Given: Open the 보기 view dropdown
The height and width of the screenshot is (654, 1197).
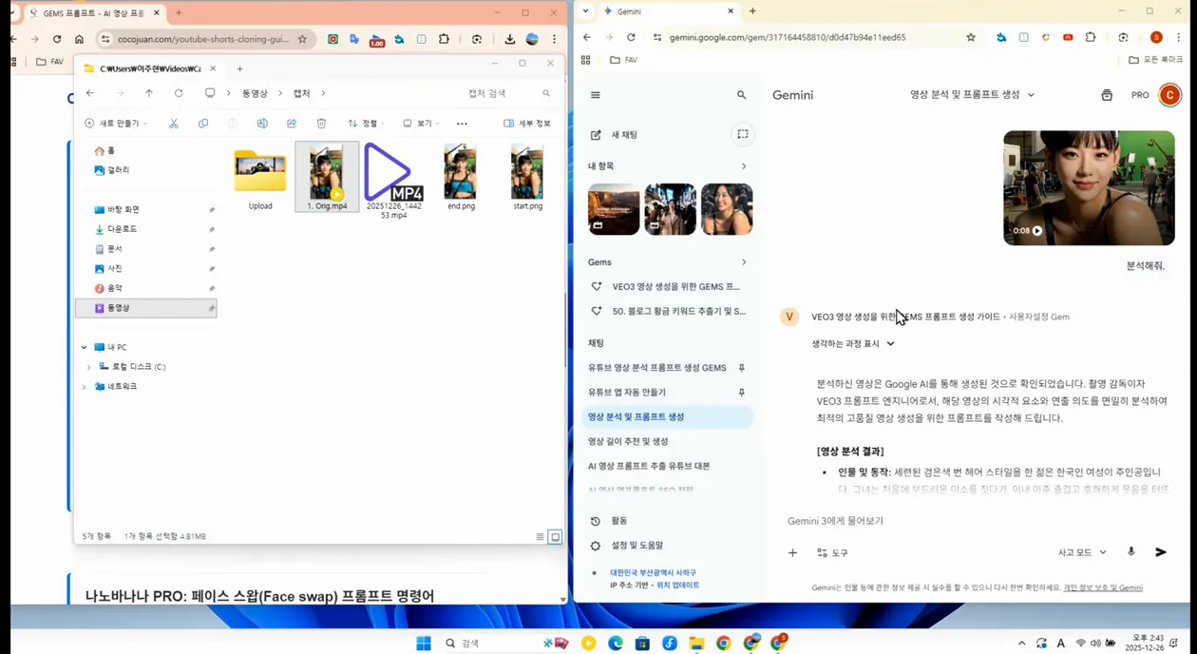Looking at the screenshot, I should (x=421, y=124).
